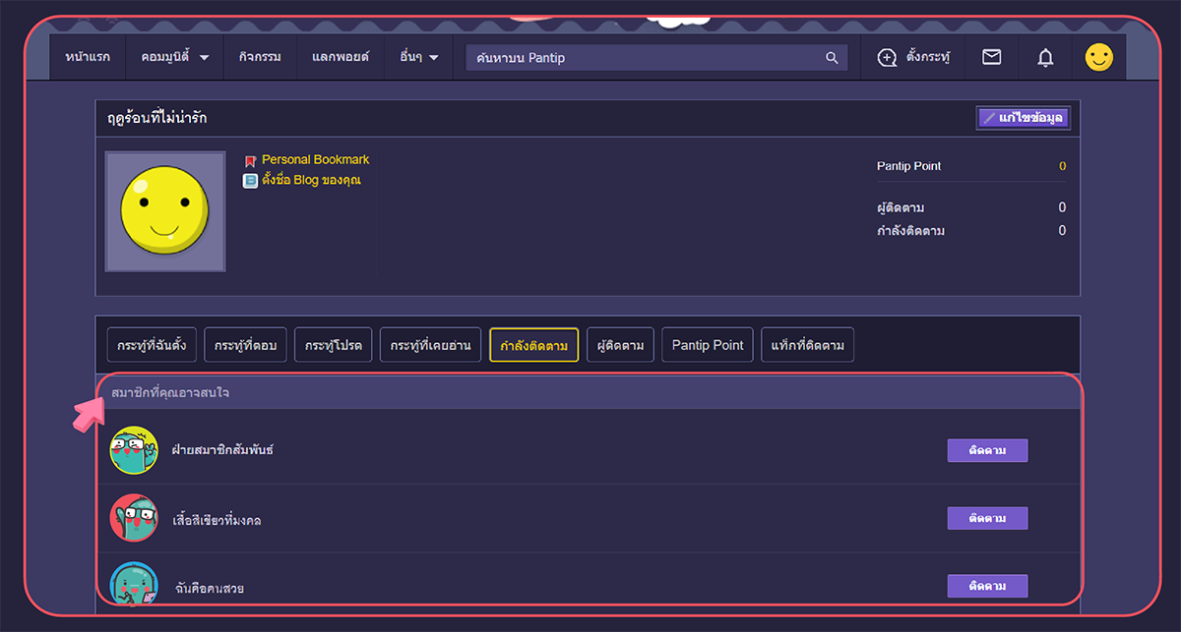Click the Pantip Point value 0
The image size is (1181, 632).
[1062, 166]
